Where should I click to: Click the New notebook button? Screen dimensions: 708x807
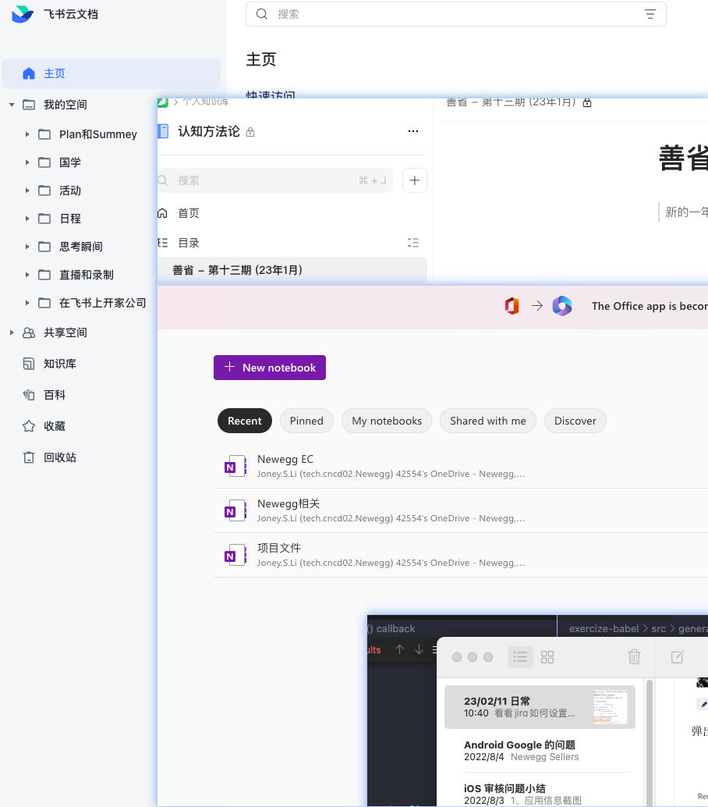pyautogui.click(x=270, y=368)
